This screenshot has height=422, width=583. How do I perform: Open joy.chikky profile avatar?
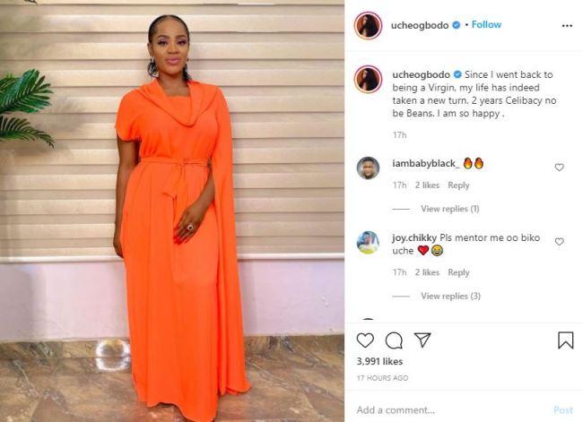(368, 243)
